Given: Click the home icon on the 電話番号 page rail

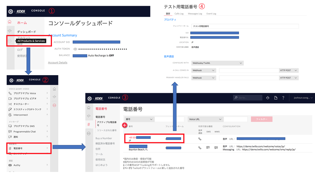Looking at the screenshot, I should pyautogui.click(x=89, y=108).
